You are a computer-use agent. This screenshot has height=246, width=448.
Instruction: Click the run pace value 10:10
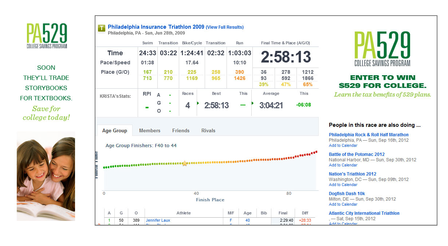240,62
